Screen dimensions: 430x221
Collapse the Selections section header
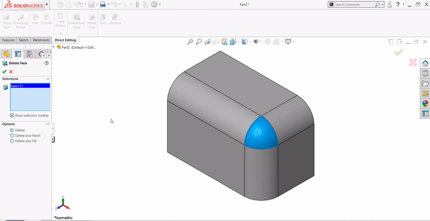48,79
